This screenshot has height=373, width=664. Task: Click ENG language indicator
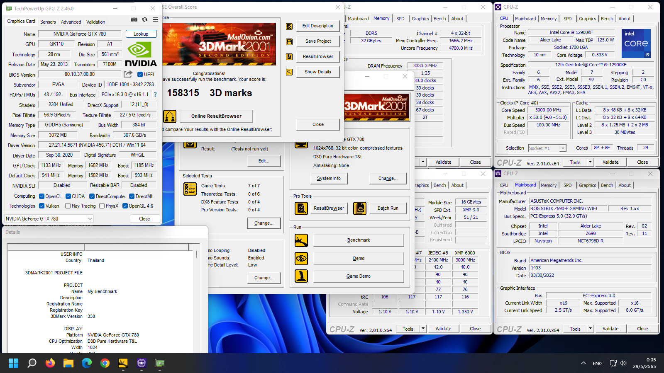(598, 363)
